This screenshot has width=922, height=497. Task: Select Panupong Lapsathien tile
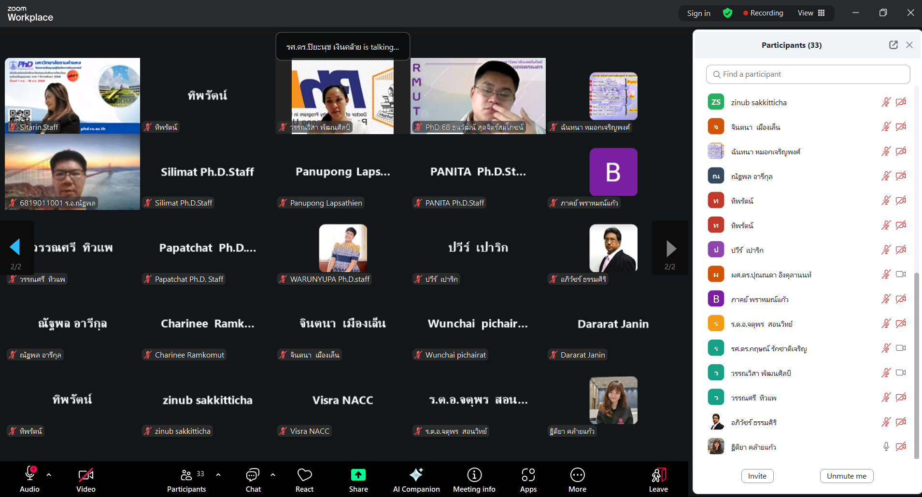[x=343, y=172]
